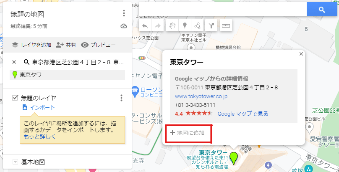Click the searched address text 東京都港区芝公園
The height and width of the screenshot is (172, 339).
tap(78, 62)
